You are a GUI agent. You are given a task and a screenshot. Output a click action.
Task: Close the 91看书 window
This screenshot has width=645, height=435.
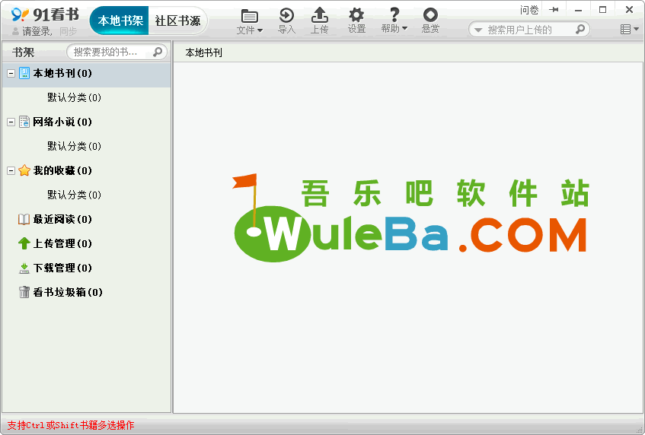pyautogui.click(x=629, y=9)
